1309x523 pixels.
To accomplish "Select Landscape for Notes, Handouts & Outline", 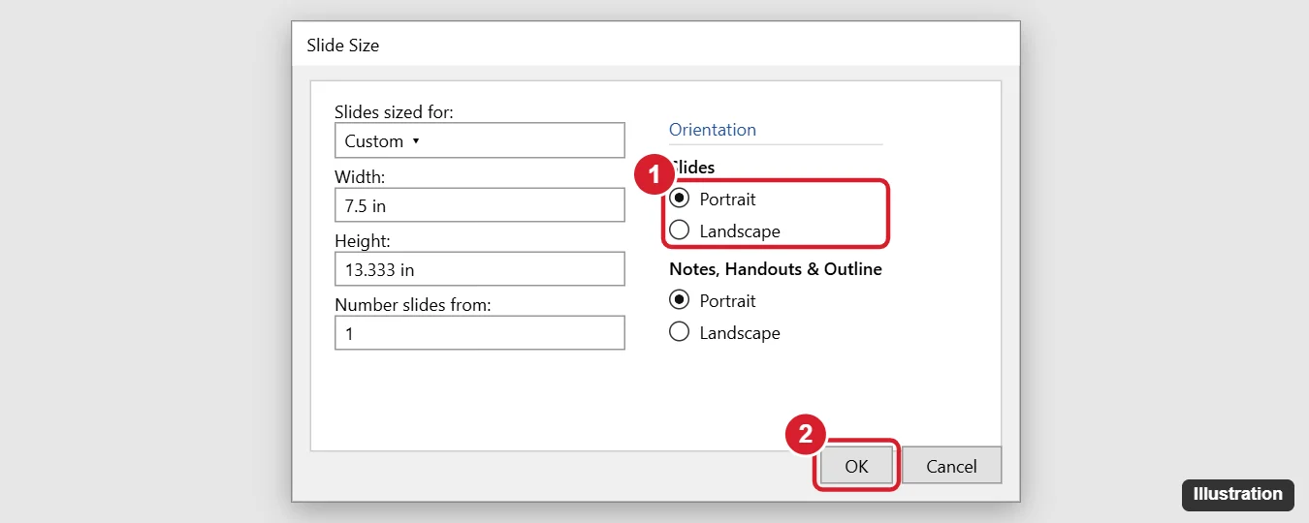I will click(x=680, y=332).
